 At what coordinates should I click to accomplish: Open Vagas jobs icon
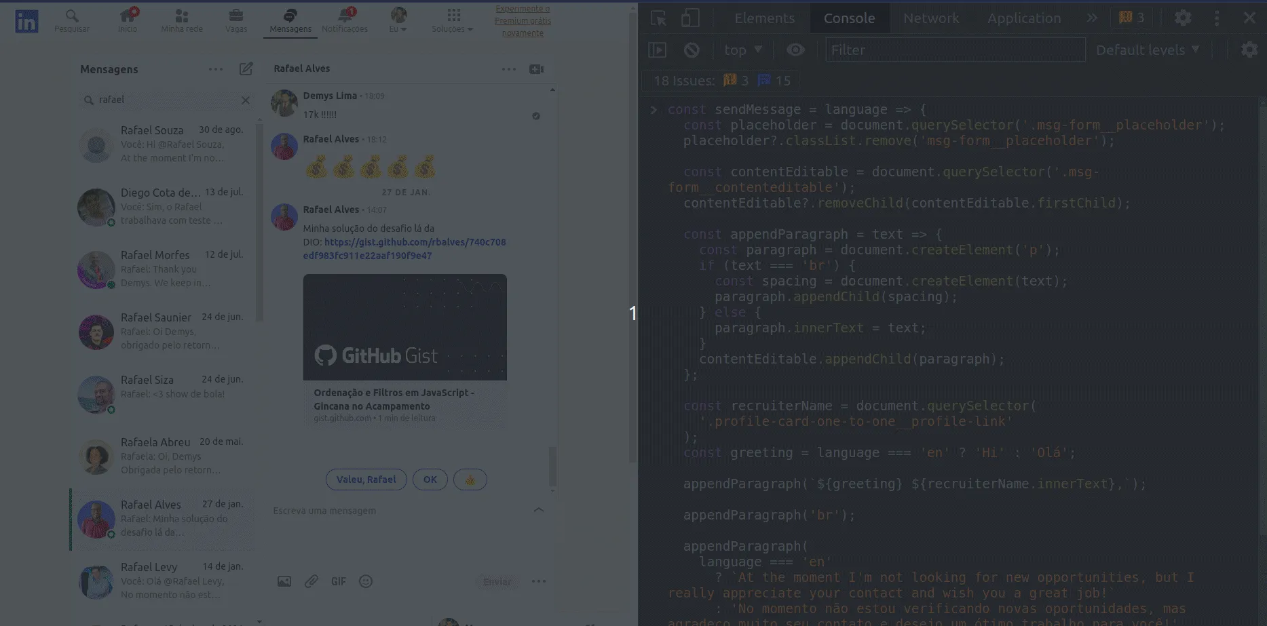click(236, 20)
